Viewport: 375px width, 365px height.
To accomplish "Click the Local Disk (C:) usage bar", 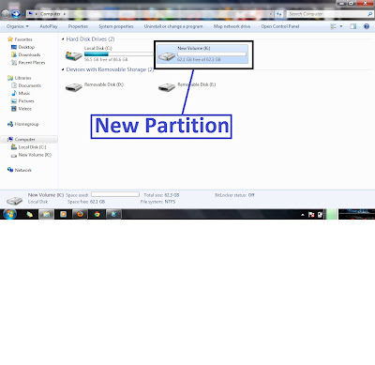I will (x=118, y=54).
